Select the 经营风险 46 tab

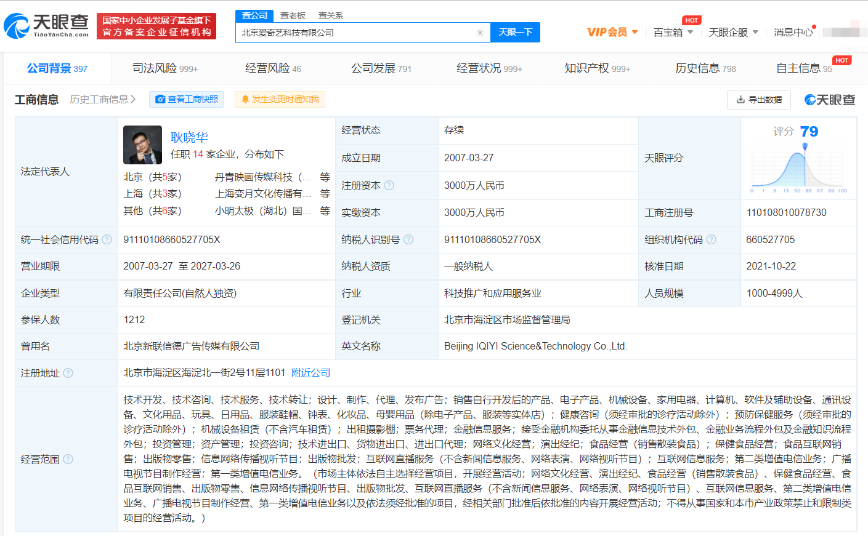[273, 68]
